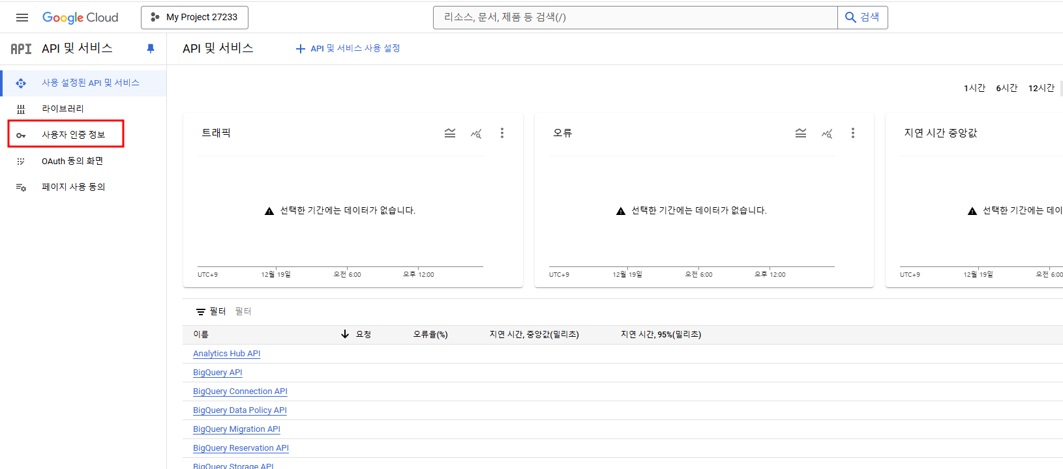
Task: Click the API logo icon in sidebar
Action: coord(21,49)
